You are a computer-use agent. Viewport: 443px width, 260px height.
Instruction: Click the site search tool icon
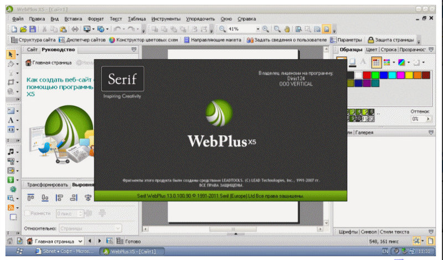point(11,198)
